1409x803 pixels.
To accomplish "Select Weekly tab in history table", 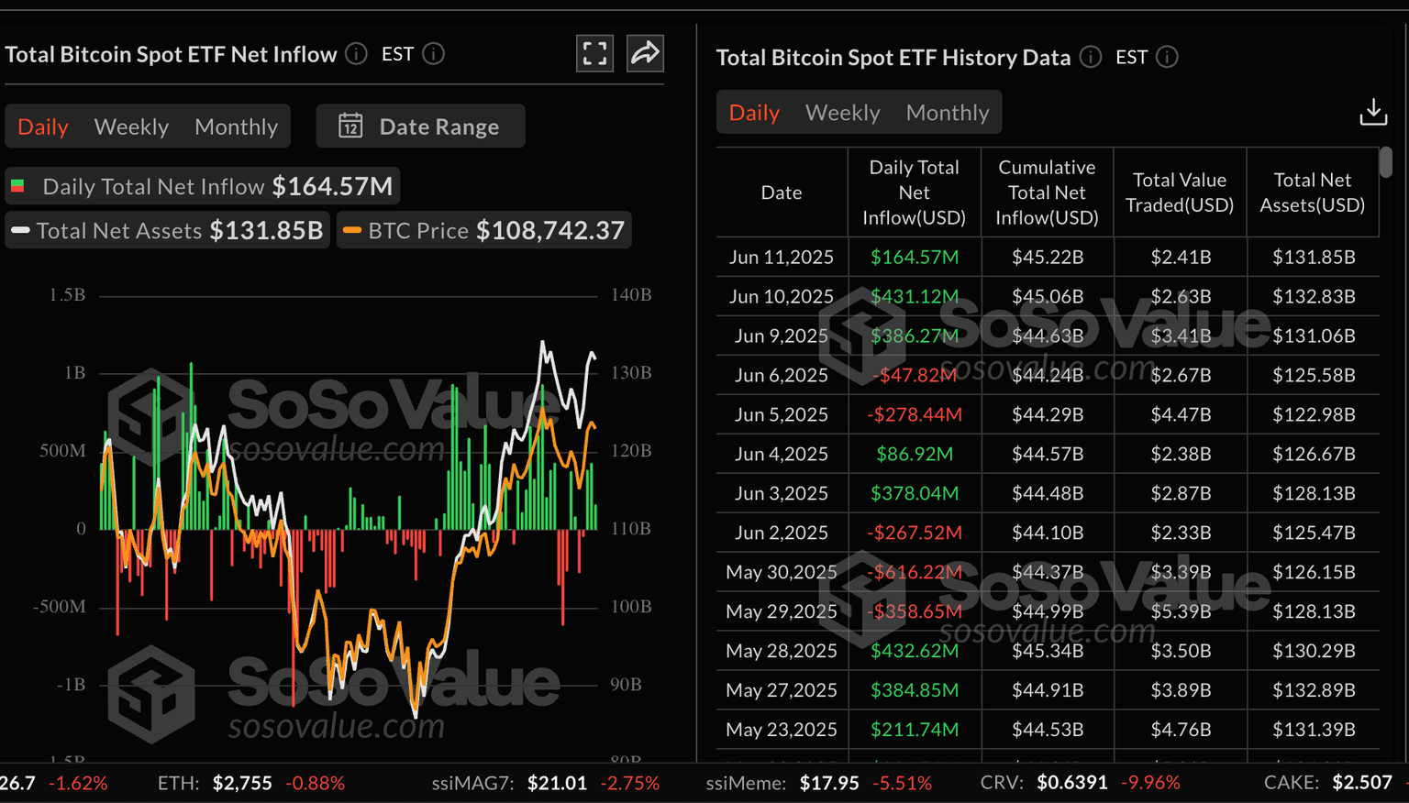I will [842, 113].
